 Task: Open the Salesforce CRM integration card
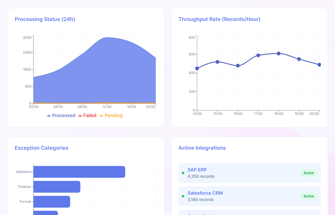click(250, 196)
